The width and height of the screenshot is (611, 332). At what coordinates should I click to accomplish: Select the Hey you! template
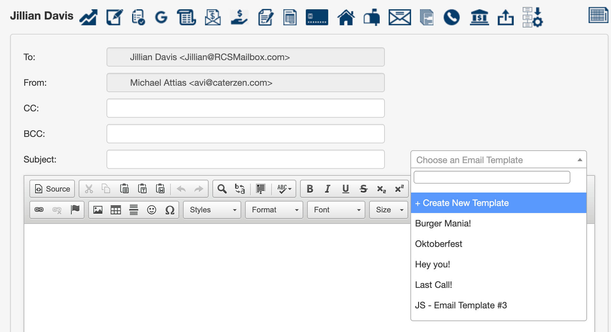[498, 264]
